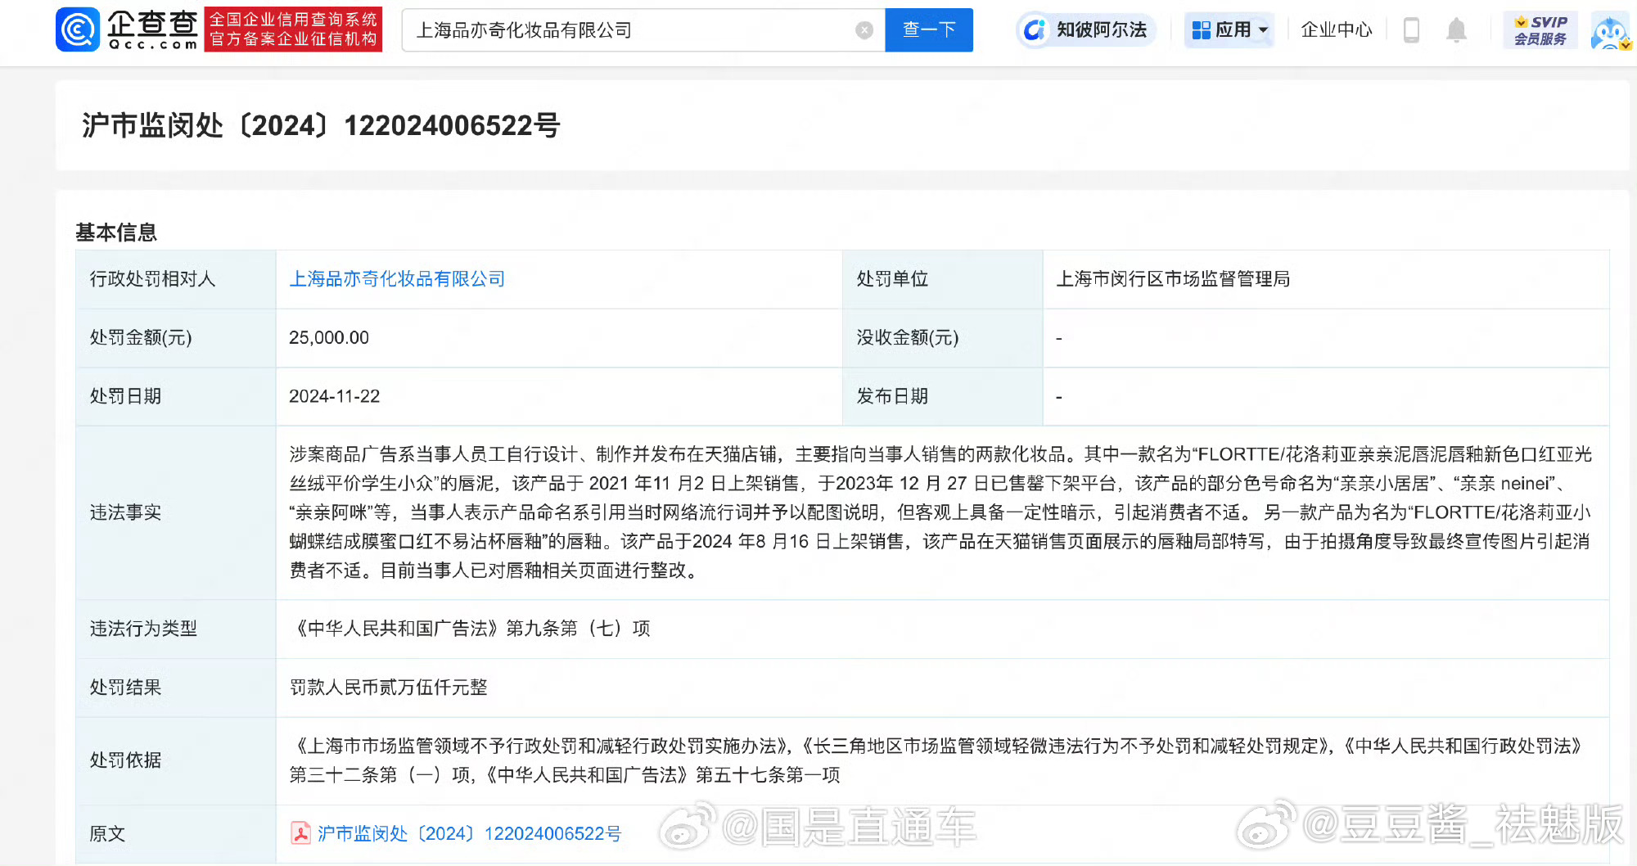Viewport: 1637px width, 866px height.
Task: Open the original document 沪市监闵处〔2024〕122024006522号 link
Action: pos(469,833)
